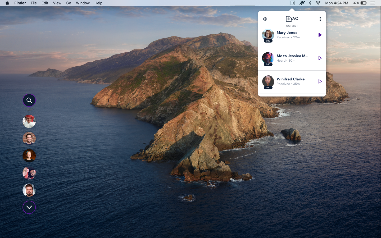The image size is (381, 238).
Task: Select contact wearing the red headscarf
Action: point(29,121)
